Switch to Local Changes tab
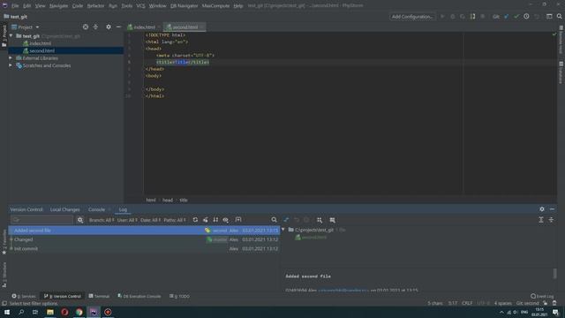Viewport: 565px width, 318px height. pyautogui.click(x=64, y=209)
